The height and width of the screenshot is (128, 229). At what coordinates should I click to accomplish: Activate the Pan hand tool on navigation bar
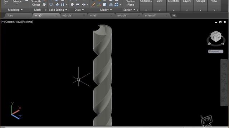point(224,75)
